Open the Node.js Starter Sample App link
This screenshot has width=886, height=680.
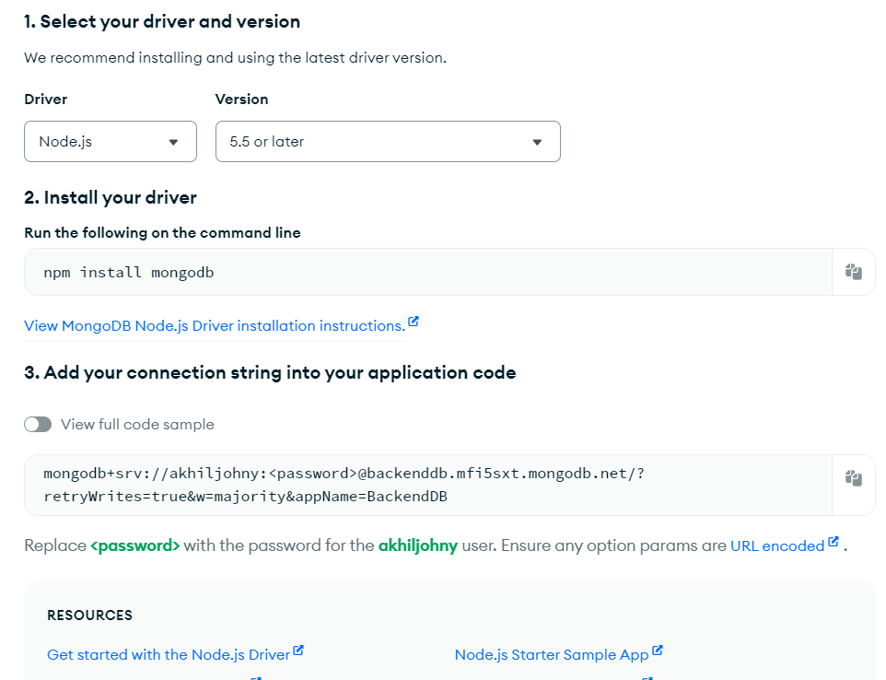pyautogui.click(x=552, y=655)
